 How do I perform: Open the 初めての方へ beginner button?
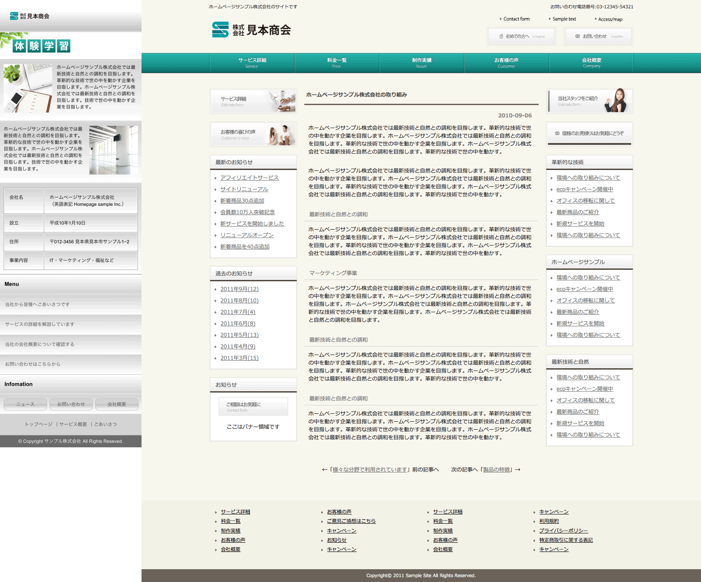tap(521, 37)
